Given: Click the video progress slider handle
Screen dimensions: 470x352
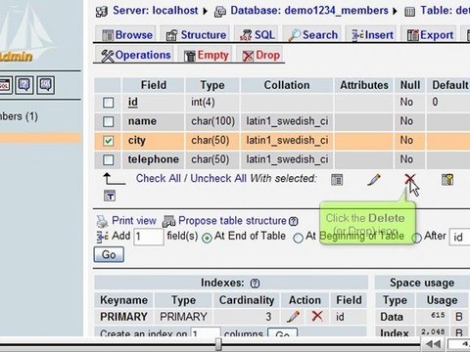Looking at the screenshot, I should (x=218, y=344).
